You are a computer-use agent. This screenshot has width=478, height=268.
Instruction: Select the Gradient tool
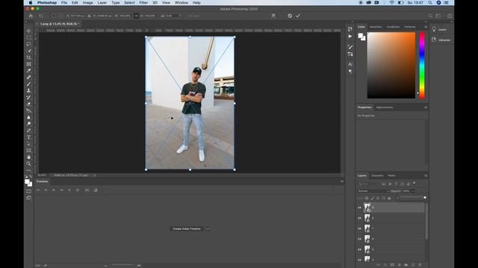(x=28, y=111)
